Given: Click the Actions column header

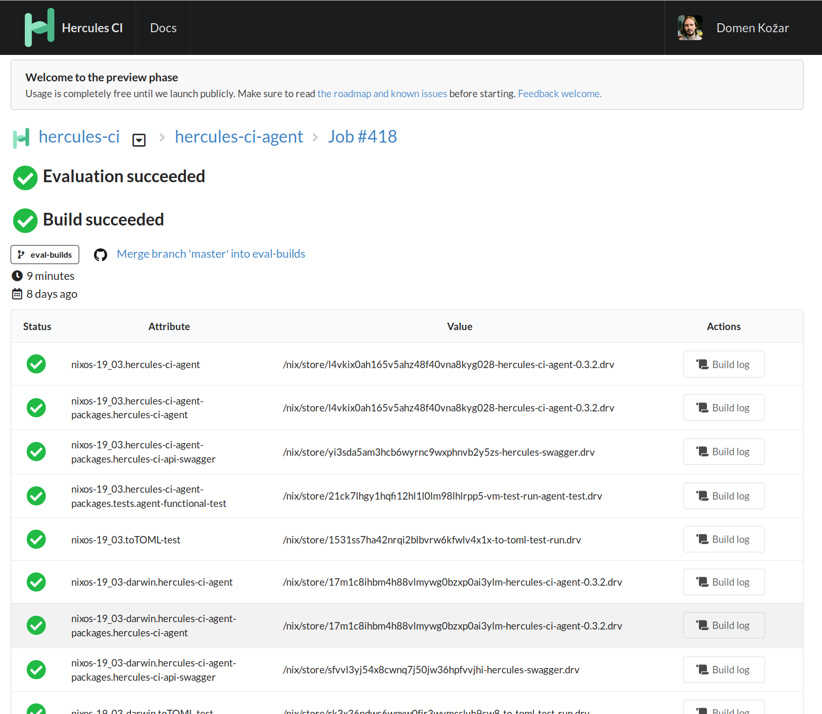Looking at the screenshot, I should pyautogui.click(x=724, y=326).
